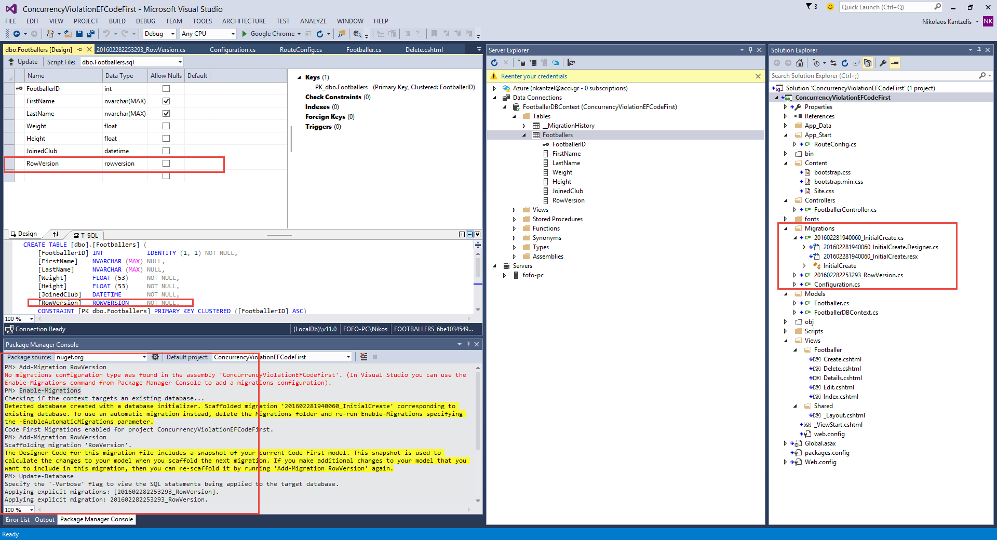Start debugging with the green play icon
997x540 pixels.
tap(244, 34)
